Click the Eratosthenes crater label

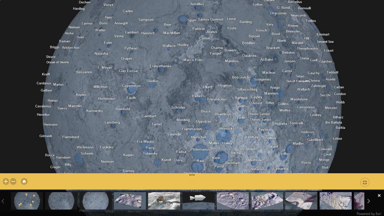point(161,66)
